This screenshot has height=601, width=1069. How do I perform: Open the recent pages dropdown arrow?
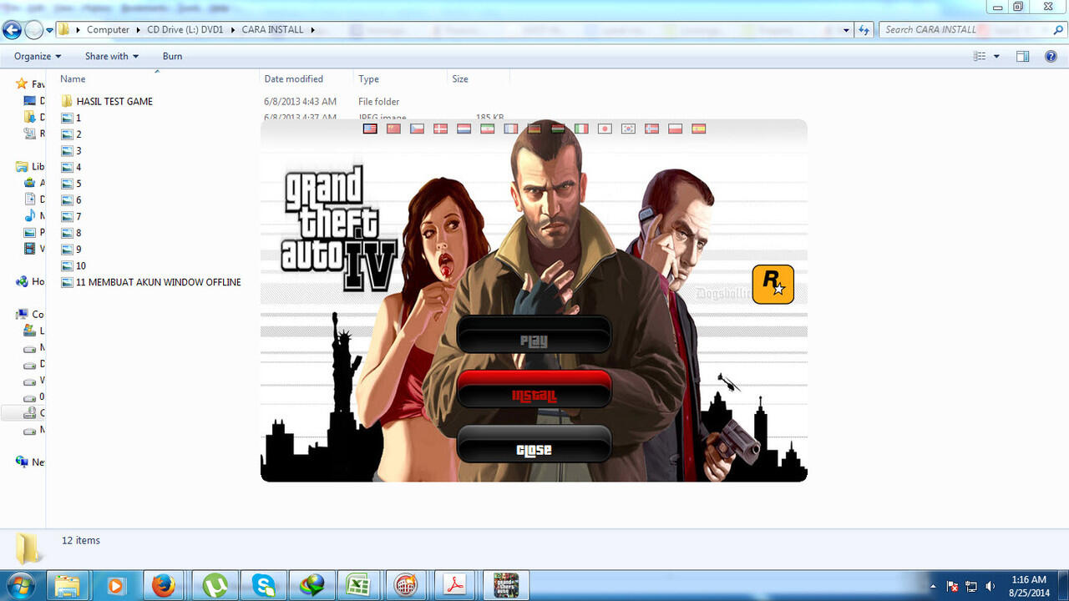point(50,30)
